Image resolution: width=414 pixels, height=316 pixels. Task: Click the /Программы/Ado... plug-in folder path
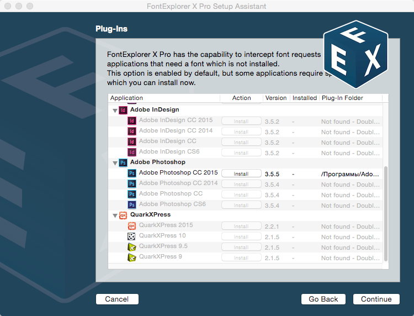[x=350, y=174]
